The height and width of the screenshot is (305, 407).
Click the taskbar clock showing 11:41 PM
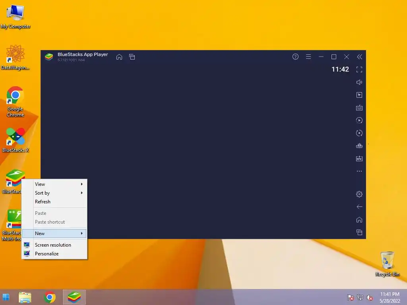tap(390, 297)
